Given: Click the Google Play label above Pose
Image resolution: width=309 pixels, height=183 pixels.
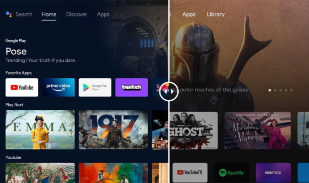Looking at the screenshot, I should click(16, 41).
